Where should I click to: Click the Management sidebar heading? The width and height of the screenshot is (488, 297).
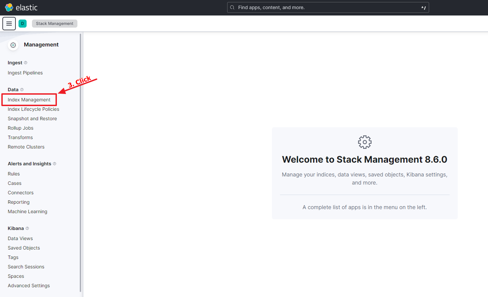pos(41,45)
